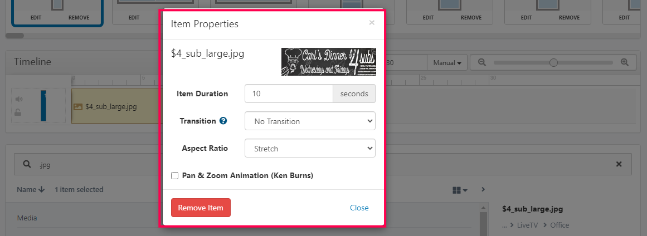Viewport: 647px width, 236px height.
Task: Click the timeline zoom slider handle
Action: coord(553,63)
